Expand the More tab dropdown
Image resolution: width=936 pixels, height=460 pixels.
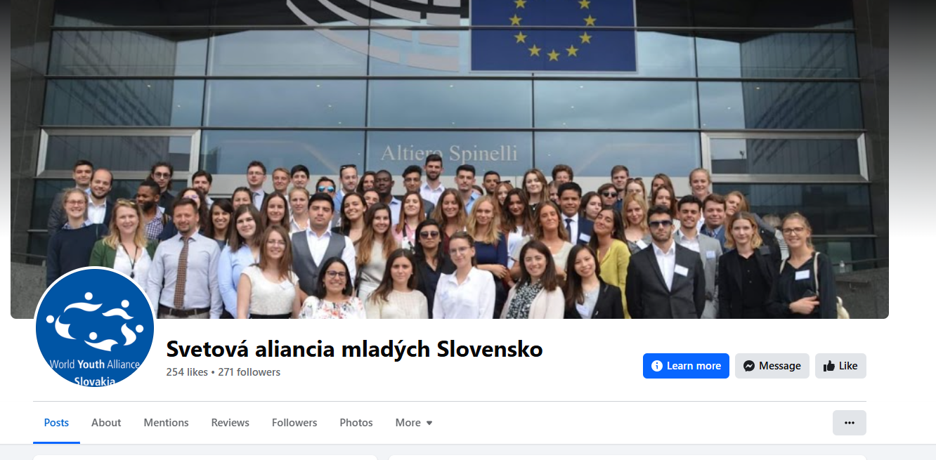[414, 423]
